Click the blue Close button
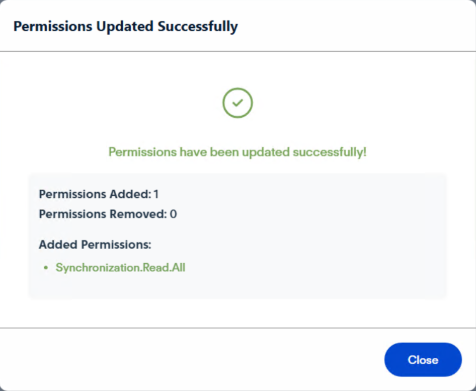 (x=423, y=360)
